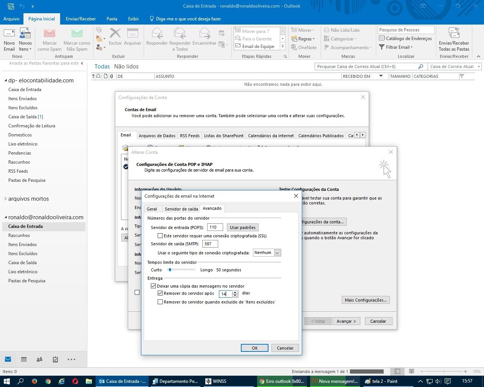Open the Arquivo menu

(11, 19)
